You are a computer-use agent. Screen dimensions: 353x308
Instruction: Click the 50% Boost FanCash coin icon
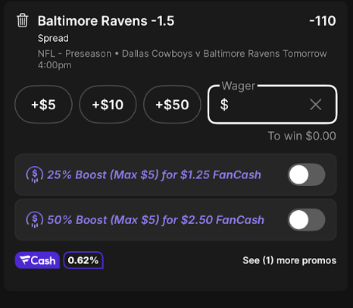(35, 220)
